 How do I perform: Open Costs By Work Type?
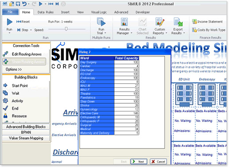coord(209,30)
